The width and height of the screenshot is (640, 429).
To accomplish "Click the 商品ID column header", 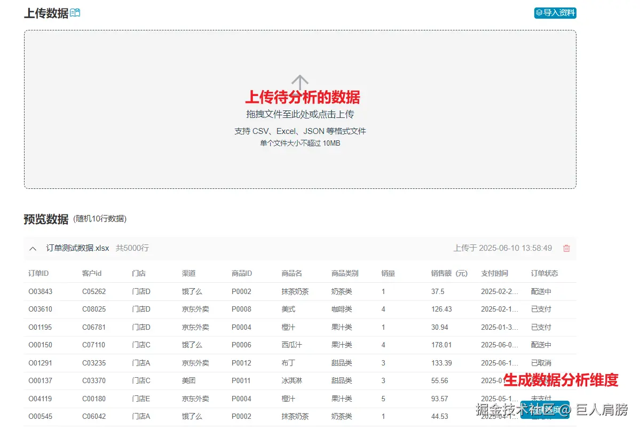I will click(x=242, y=274).
